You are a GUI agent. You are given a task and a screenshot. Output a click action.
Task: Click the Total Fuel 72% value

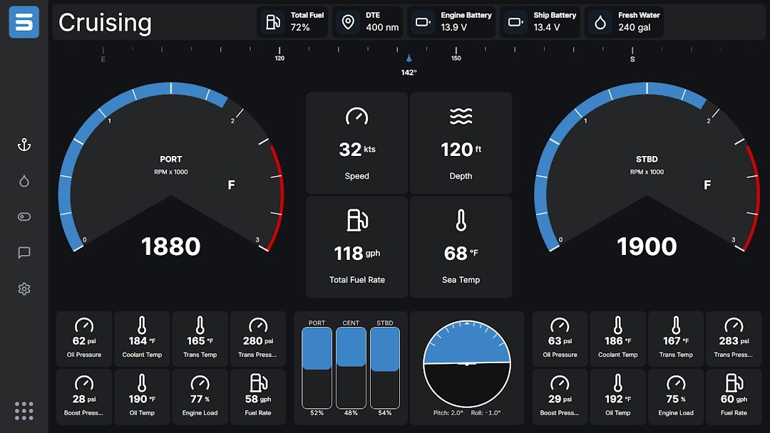pos(300,28)
